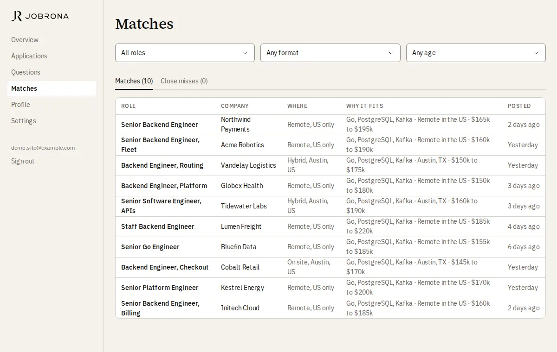Open the Backend Engineer, Platform role

[x=164, y=186]
